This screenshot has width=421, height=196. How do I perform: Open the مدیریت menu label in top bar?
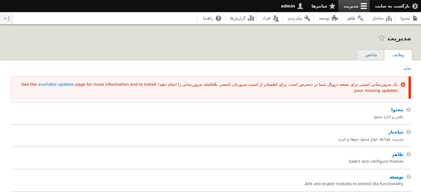tap(351, 6)
